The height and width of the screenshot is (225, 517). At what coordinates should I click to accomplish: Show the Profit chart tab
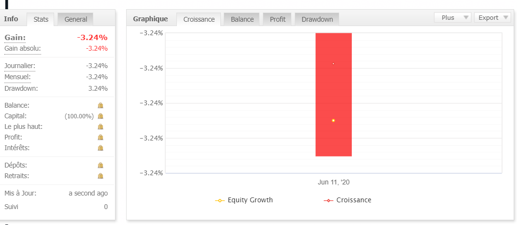277,19
